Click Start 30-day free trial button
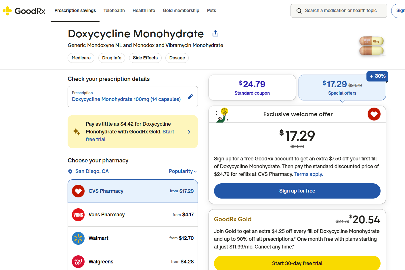Viewport: 405px width, 270px height. 297,263
